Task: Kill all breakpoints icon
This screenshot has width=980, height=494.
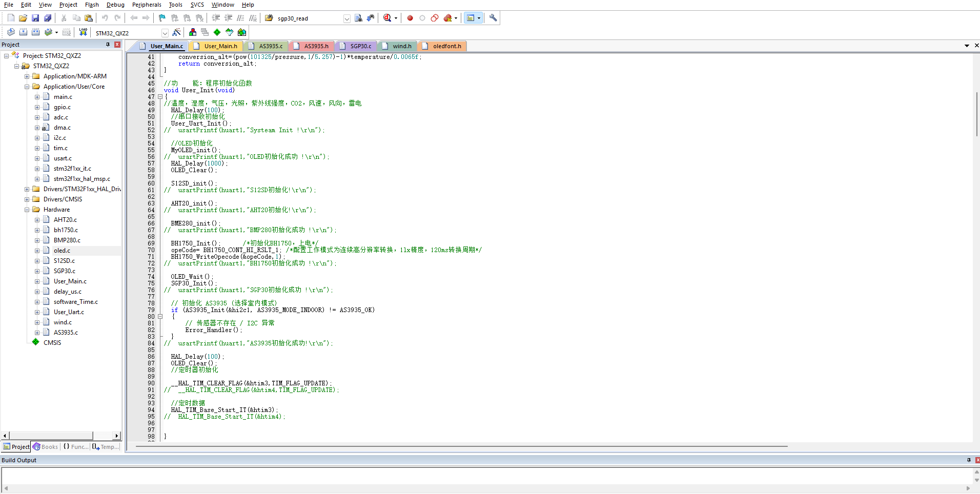Action: (x=448, y=18)
